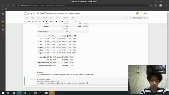This screenshot has width=169, height=95.
Task: Cut selected cells with the scissors icon
Action: click(32, 22)
